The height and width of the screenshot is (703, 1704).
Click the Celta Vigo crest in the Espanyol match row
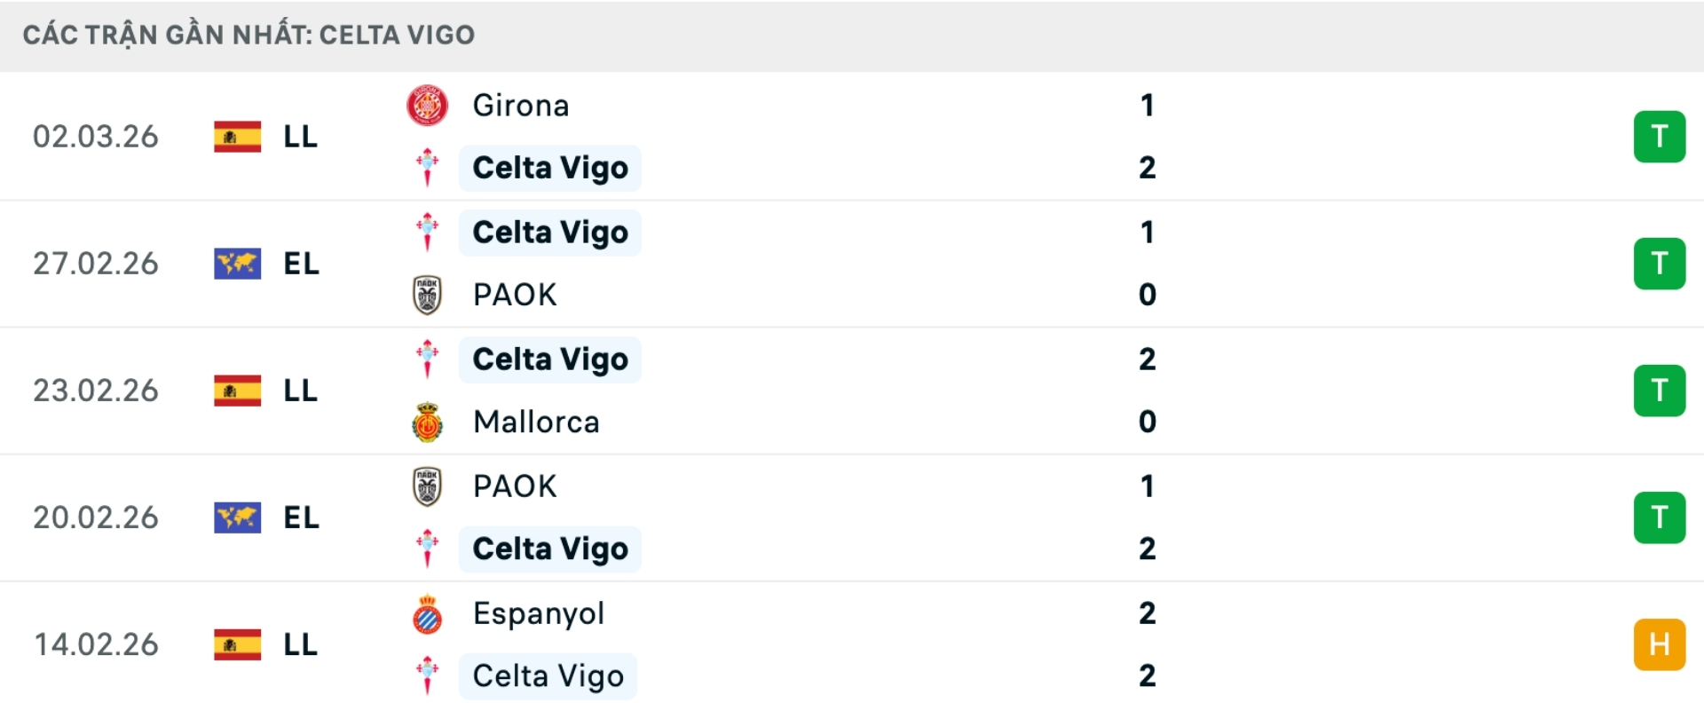428,675
